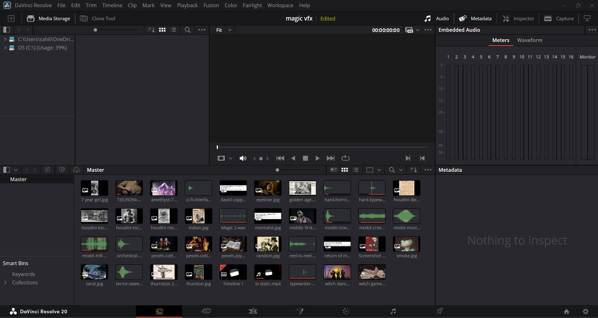Open media storage three-dot options menu
The height and width of the screenshot is (318, 598).
(x=202, y=30)
